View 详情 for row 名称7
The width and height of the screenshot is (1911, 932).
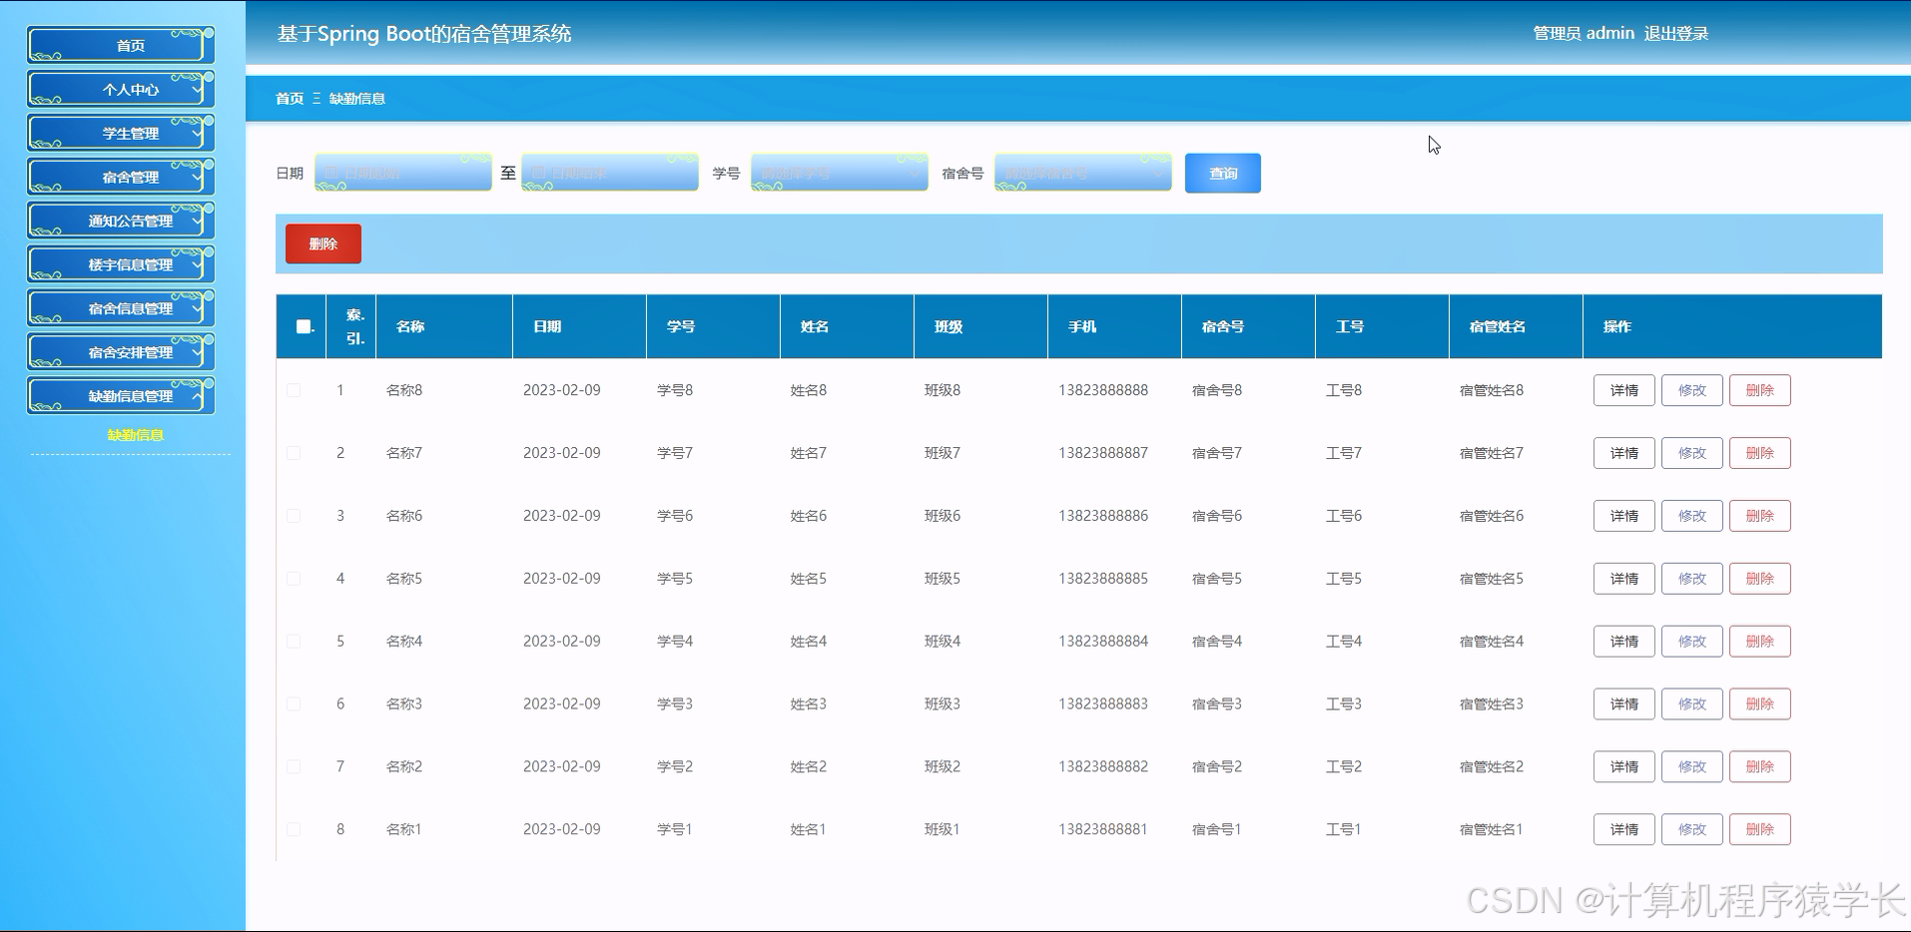[1623, 453]
